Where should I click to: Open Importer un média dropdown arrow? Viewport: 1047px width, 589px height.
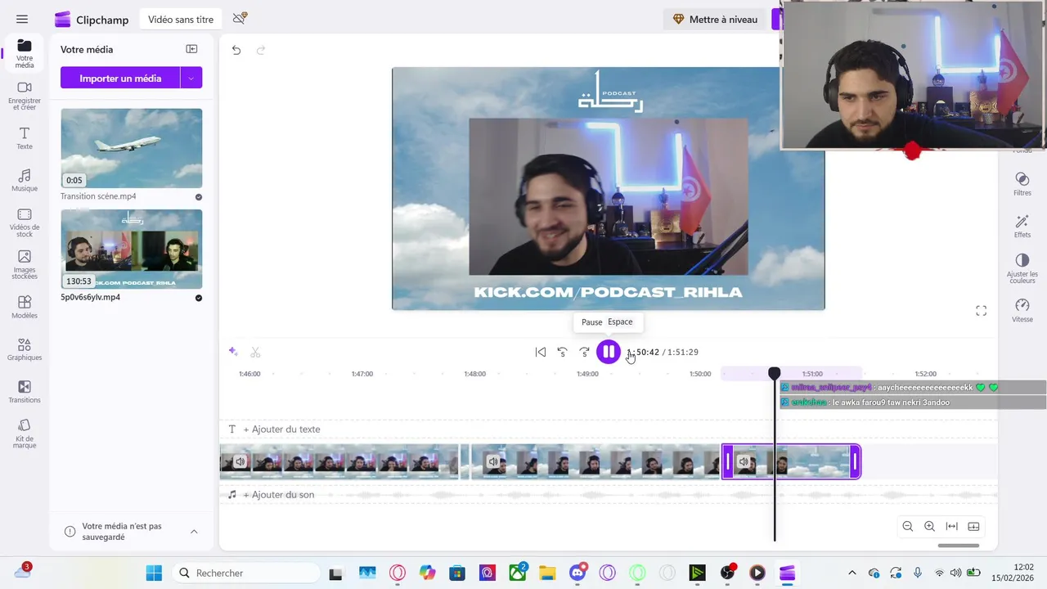coord(191,78)
